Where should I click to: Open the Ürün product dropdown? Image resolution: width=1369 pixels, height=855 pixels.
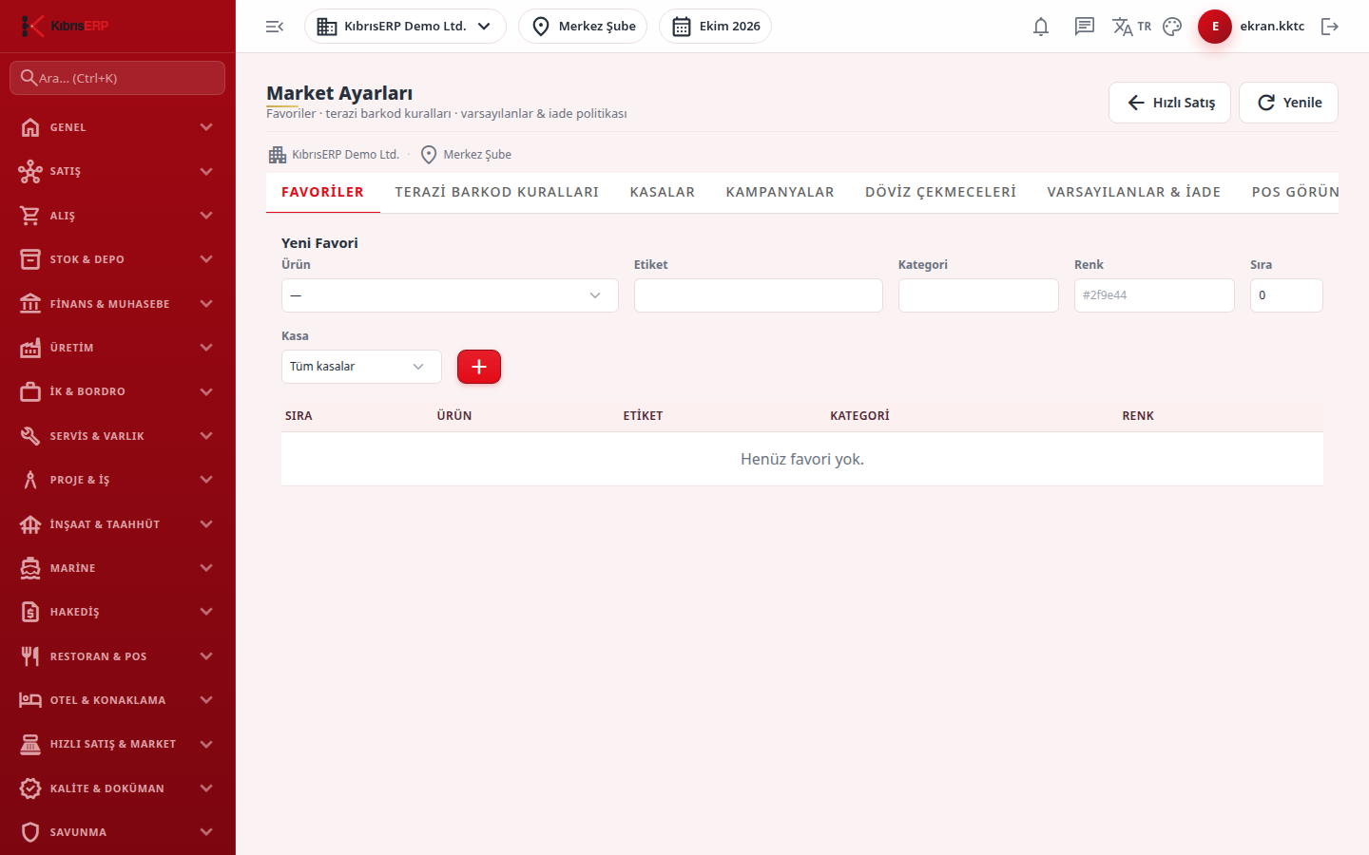tap(450, 295)
